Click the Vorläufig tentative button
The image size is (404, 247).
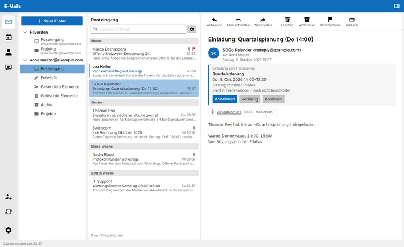[250, 99]
